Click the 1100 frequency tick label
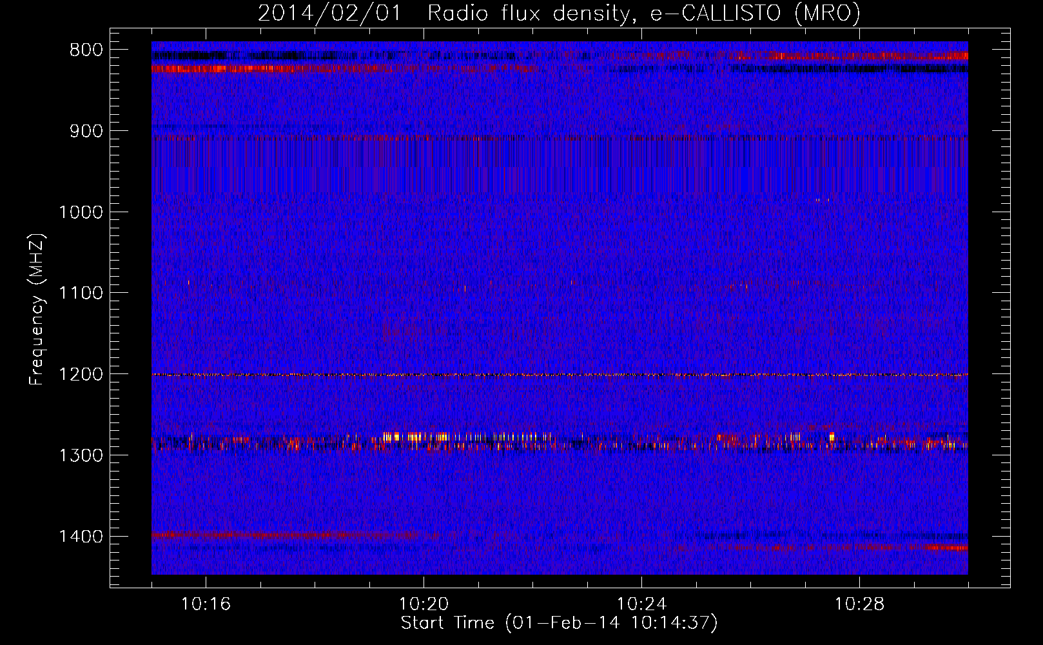 click(81, 293)
